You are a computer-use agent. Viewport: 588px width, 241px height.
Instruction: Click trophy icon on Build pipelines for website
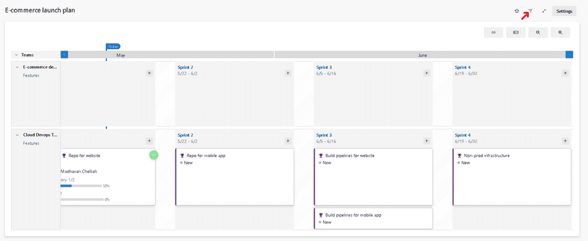(x=320, y=156)
